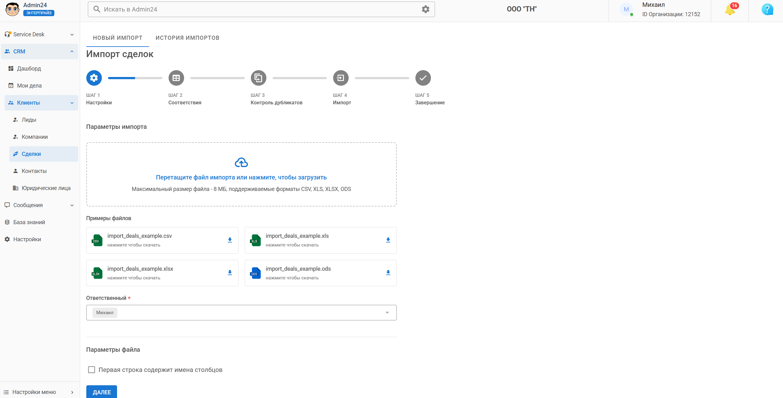Screen dimensions: 783x398
Task: Click the ЭНТЕРПРАЙЗ plan badge
Action: 39,13
